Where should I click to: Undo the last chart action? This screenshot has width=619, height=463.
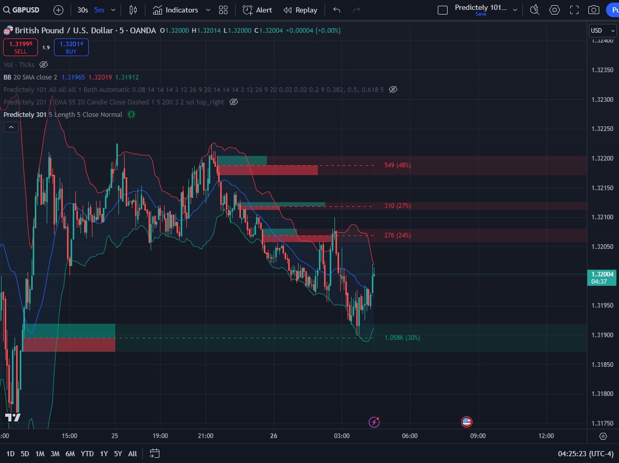tap(337, 10)
